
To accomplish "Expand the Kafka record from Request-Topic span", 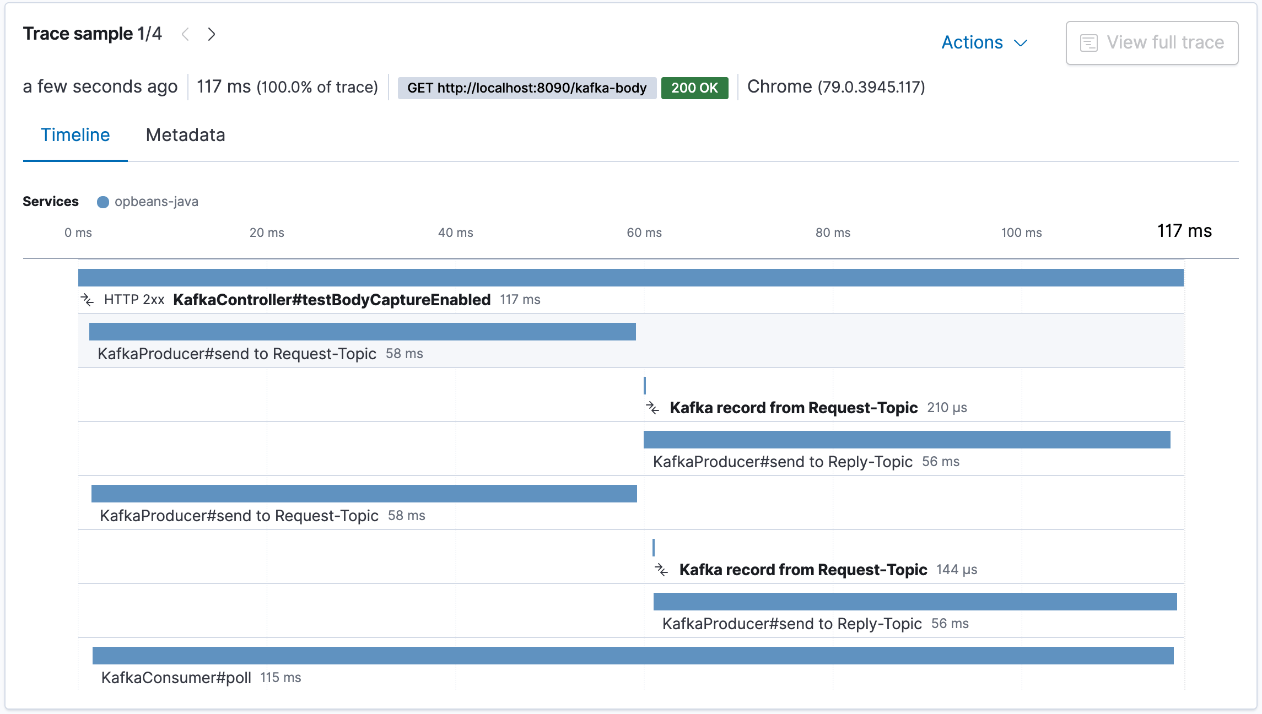I will 794,408.
